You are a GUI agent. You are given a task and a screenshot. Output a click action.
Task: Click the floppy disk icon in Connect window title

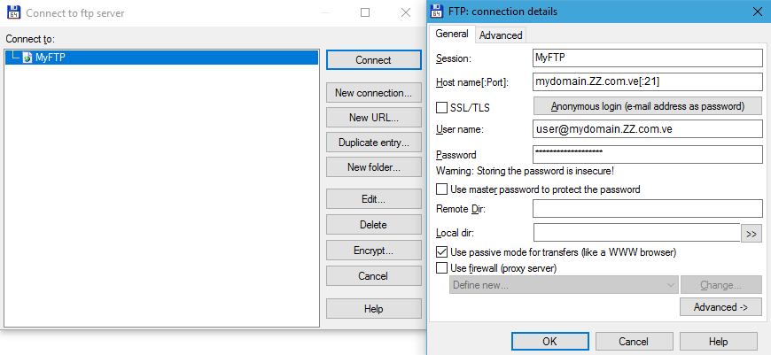tap(13, 12)
